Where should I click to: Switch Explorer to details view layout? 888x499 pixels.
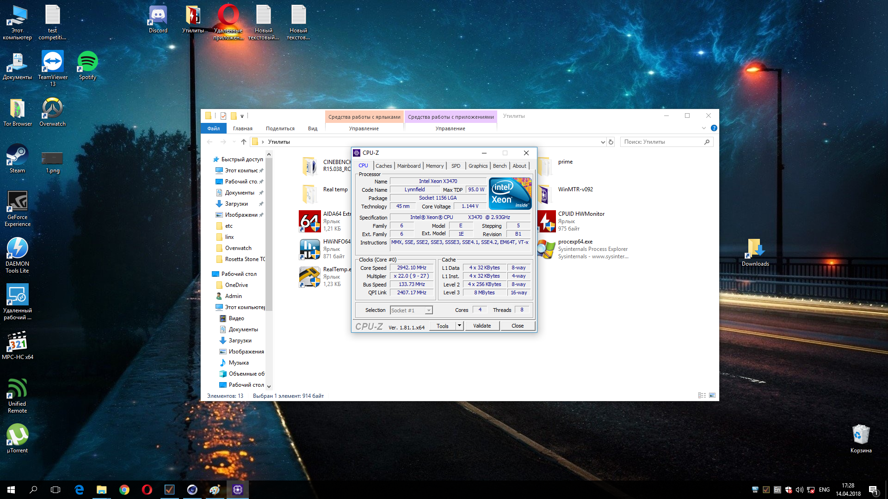pyautogui.click(x=702, y=396)
